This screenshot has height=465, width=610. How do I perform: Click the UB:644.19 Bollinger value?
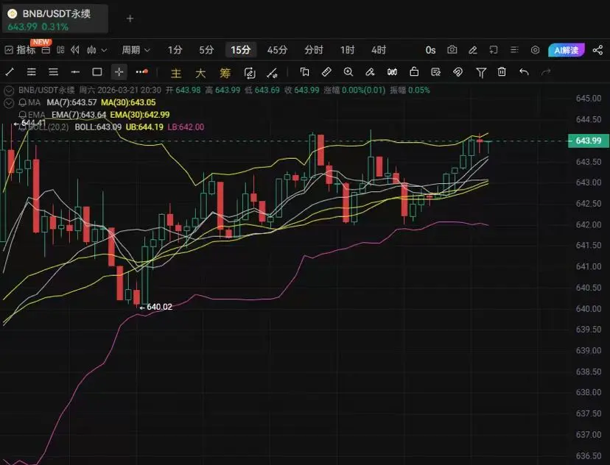pos(144,127)
